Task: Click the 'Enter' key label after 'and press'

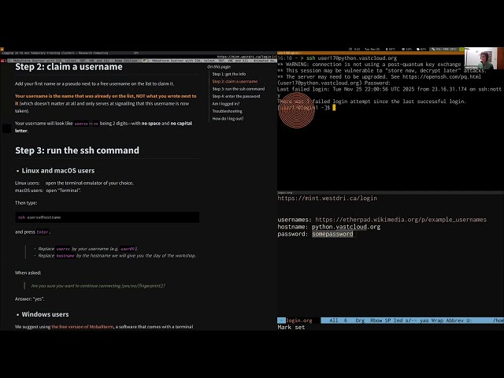Action: pyautogui.click(x=43, y=232)
